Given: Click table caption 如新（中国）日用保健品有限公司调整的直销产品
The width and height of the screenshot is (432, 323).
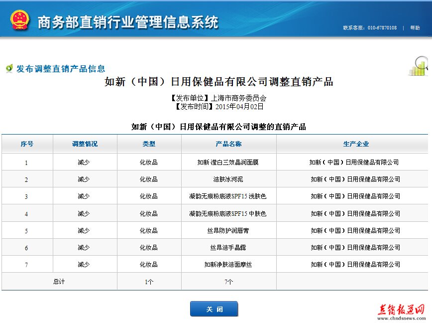Looking at the screenshot, I should pos(219,127).
